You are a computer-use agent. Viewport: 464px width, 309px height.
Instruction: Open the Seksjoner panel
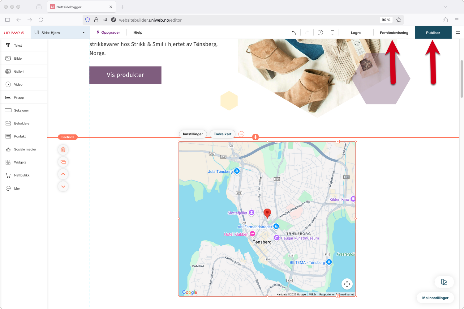(x=24, y=110)
